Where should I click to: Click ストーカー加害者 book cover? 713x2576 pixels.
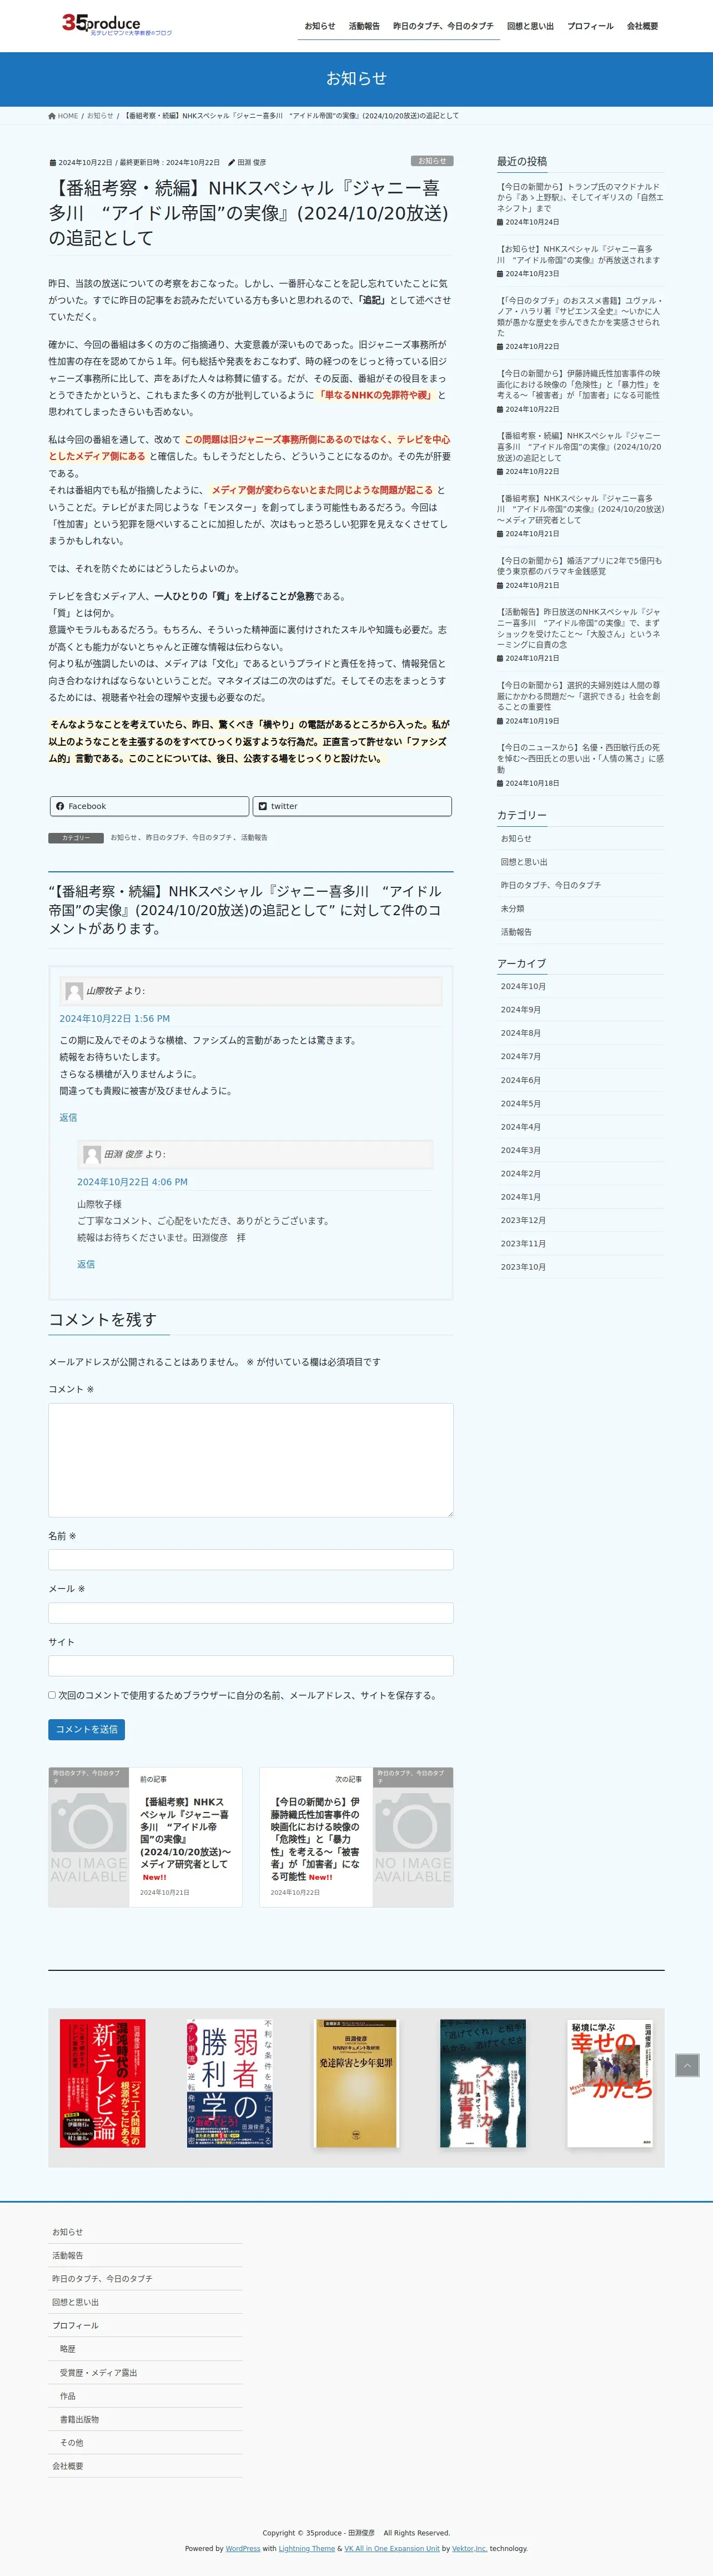click(483, 2083)
